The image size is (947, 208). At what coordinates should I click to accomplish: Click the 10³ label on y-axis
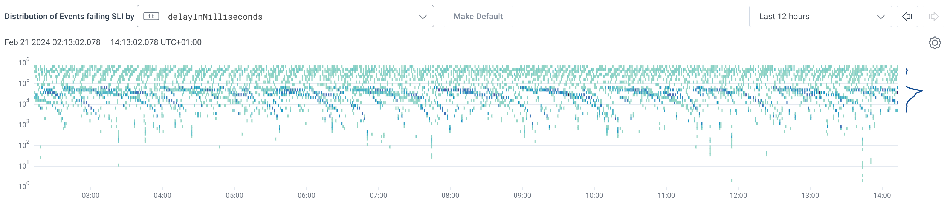click(x=23, y=125)
